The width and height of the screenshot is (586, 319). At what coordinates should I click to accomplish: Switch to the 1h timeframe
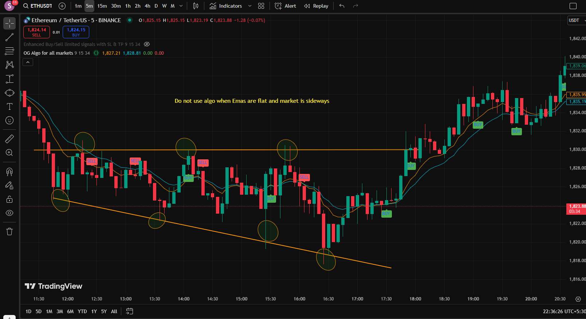(x=128, y=6)
